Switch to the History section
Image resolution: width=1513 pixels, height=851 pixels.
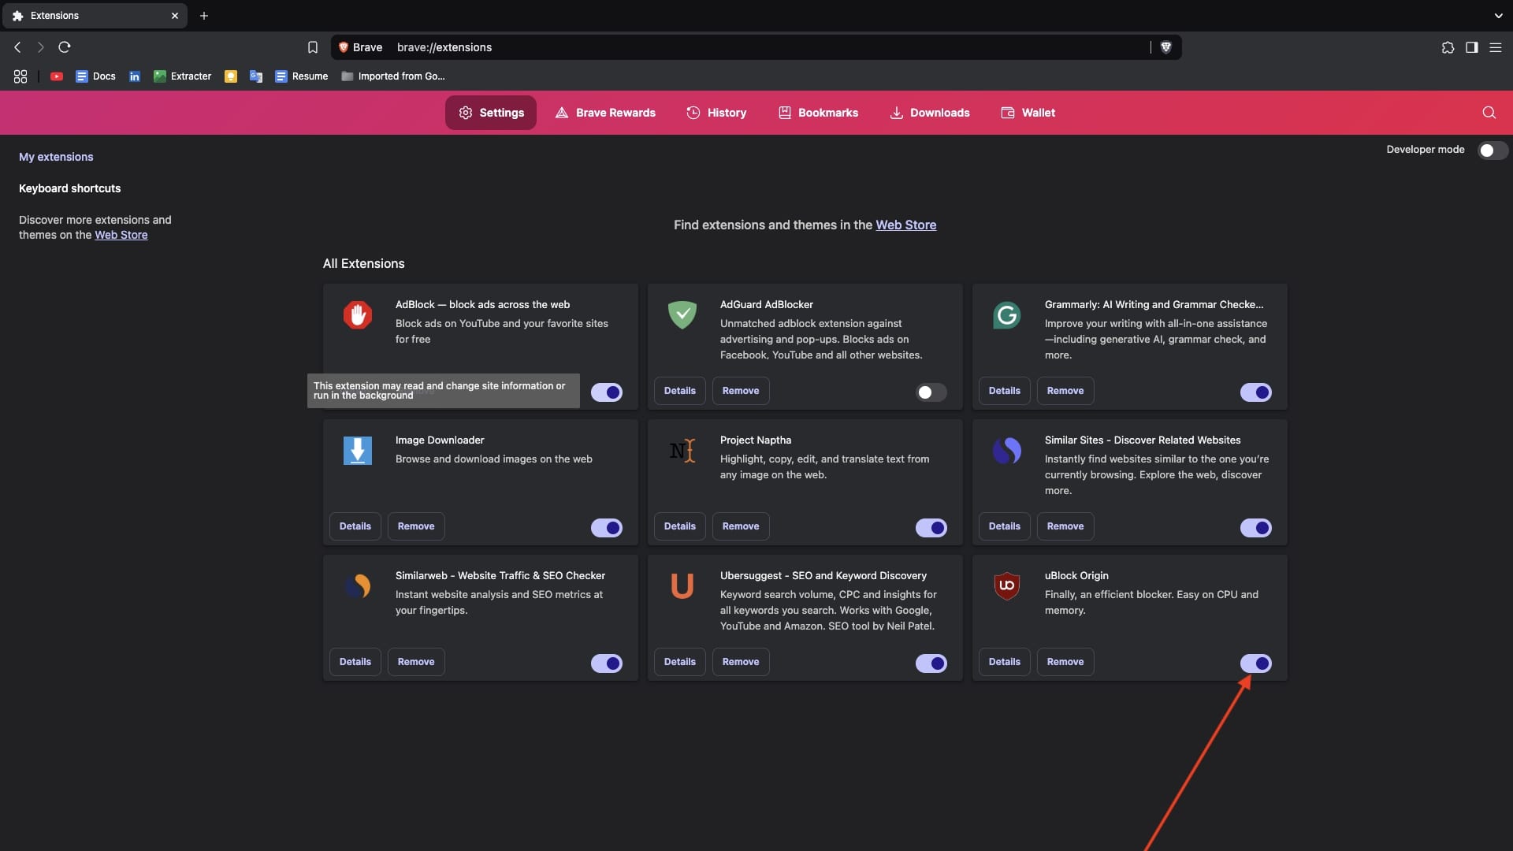point(716,113)
